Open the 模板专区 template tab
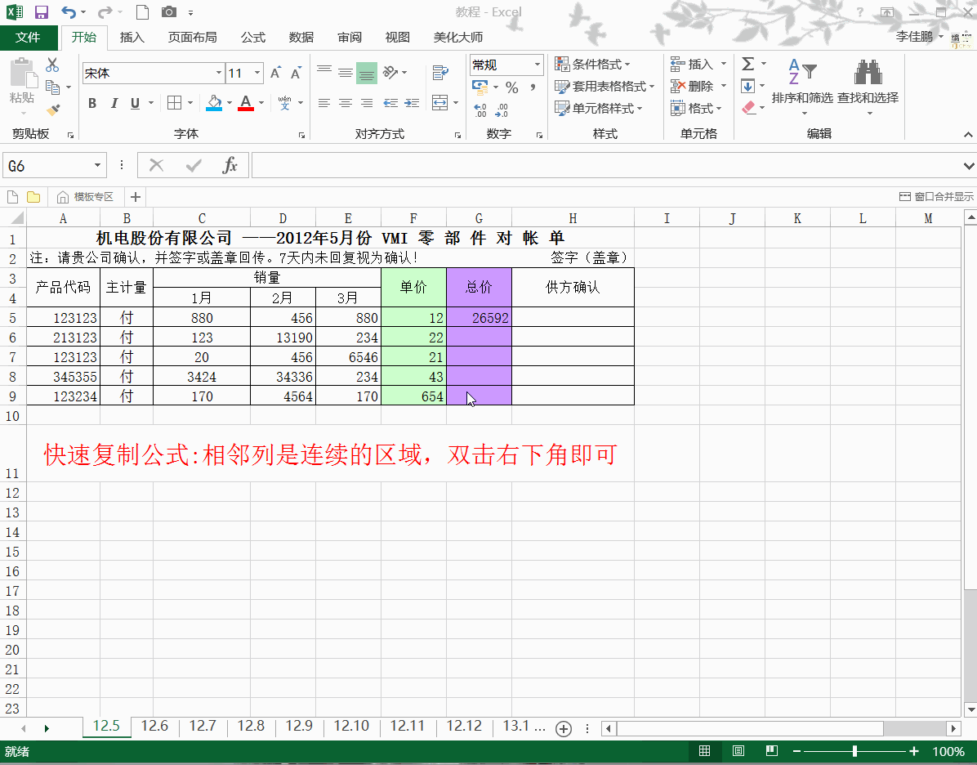 tap(86, 196)
